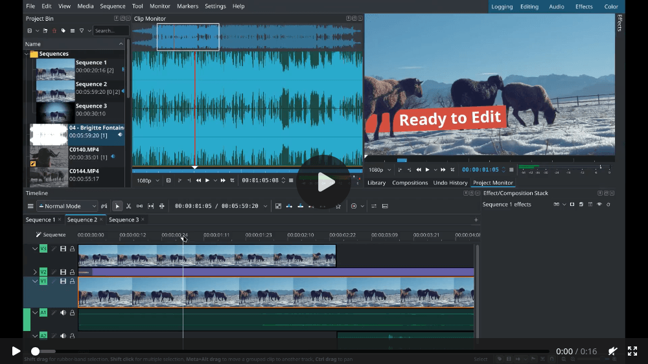Click the video player fullscreen icon
This screenshot has width=648, height=364.
[x=632, y=351]
